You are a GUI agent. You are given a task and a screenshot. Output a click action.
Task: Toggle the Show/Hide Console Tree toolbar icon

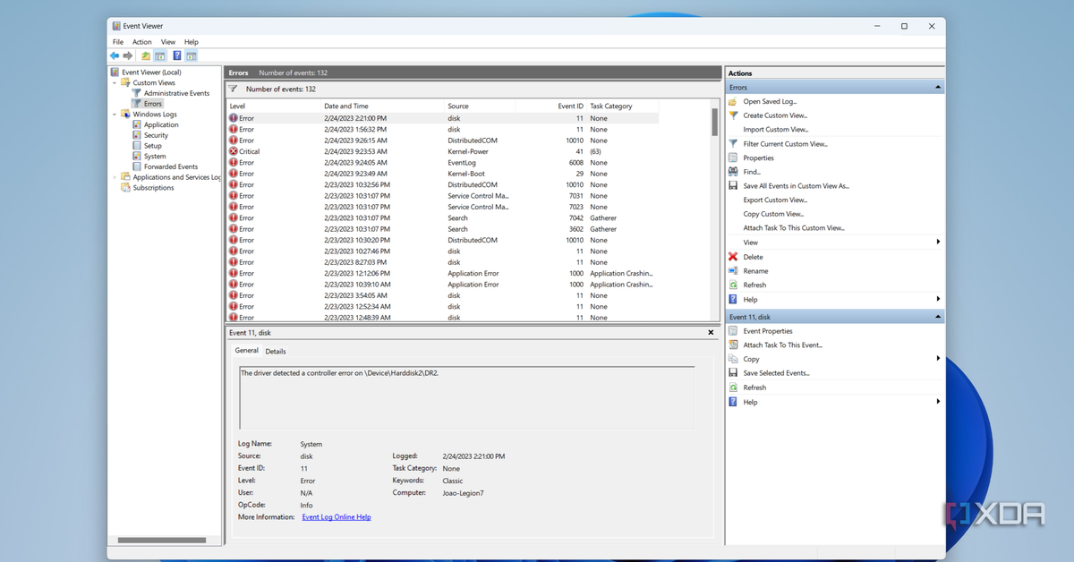(x=160, y=55)
